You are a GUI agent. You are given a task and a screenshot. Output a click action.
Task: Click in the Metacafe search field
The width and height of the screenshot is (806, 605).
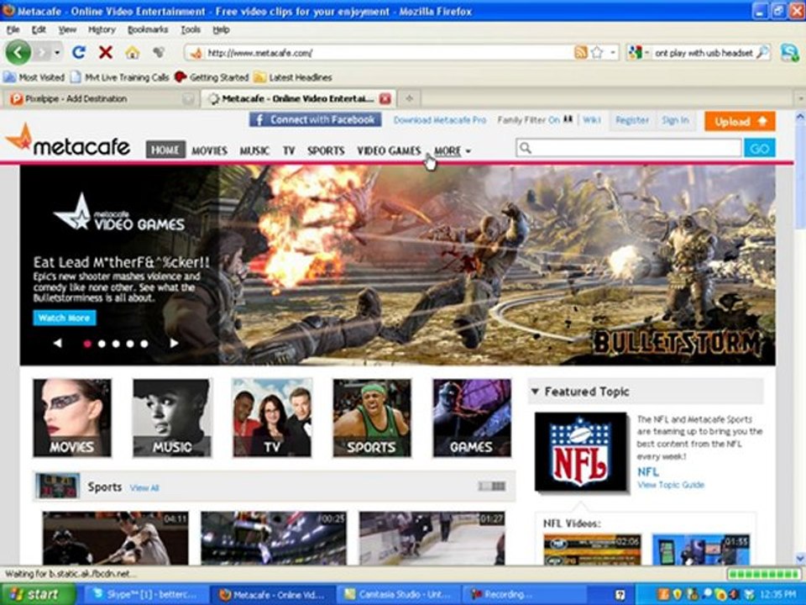629,148
